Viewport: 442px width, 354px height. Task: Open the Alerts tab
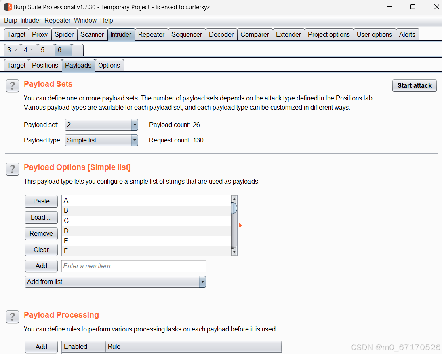click(x=407, y=34)
